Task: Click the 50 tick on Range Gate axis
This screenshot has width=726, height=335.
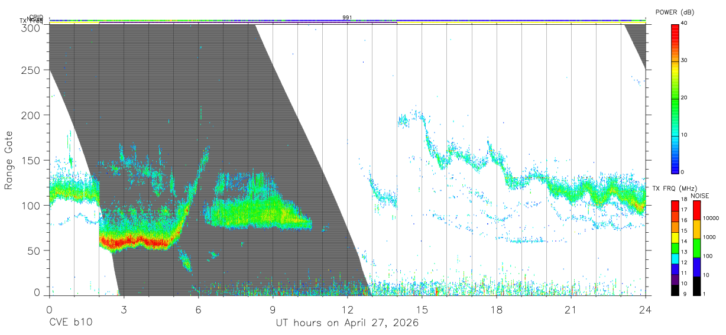Action: click(34, 251)
